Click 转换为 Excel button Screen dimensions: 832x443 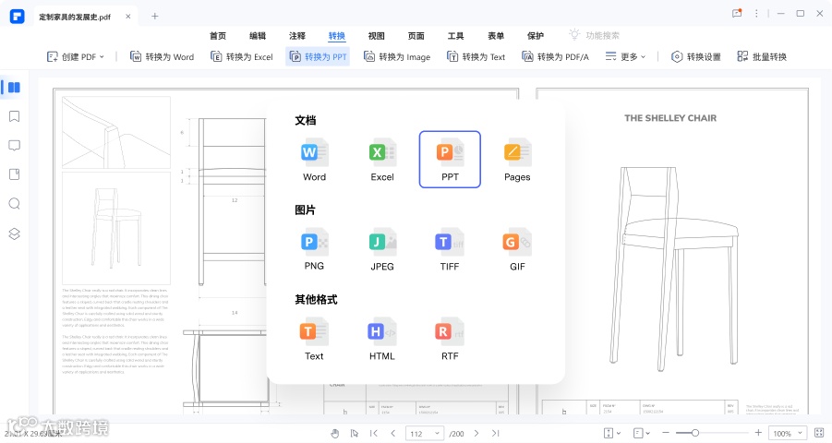coord(242,57)
